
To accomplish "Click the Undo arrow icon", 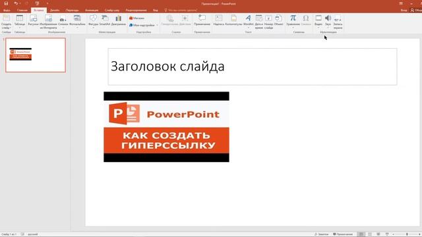I will tap(16, 3).
